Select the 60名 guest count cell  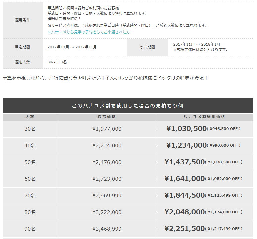pos(30,179)
